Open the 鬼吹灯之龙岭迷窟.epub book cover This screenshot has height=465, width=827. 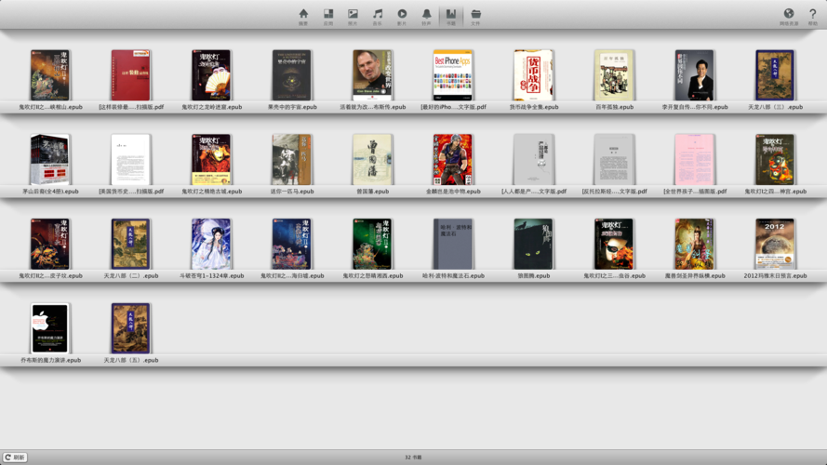click(x=211, y=75)
